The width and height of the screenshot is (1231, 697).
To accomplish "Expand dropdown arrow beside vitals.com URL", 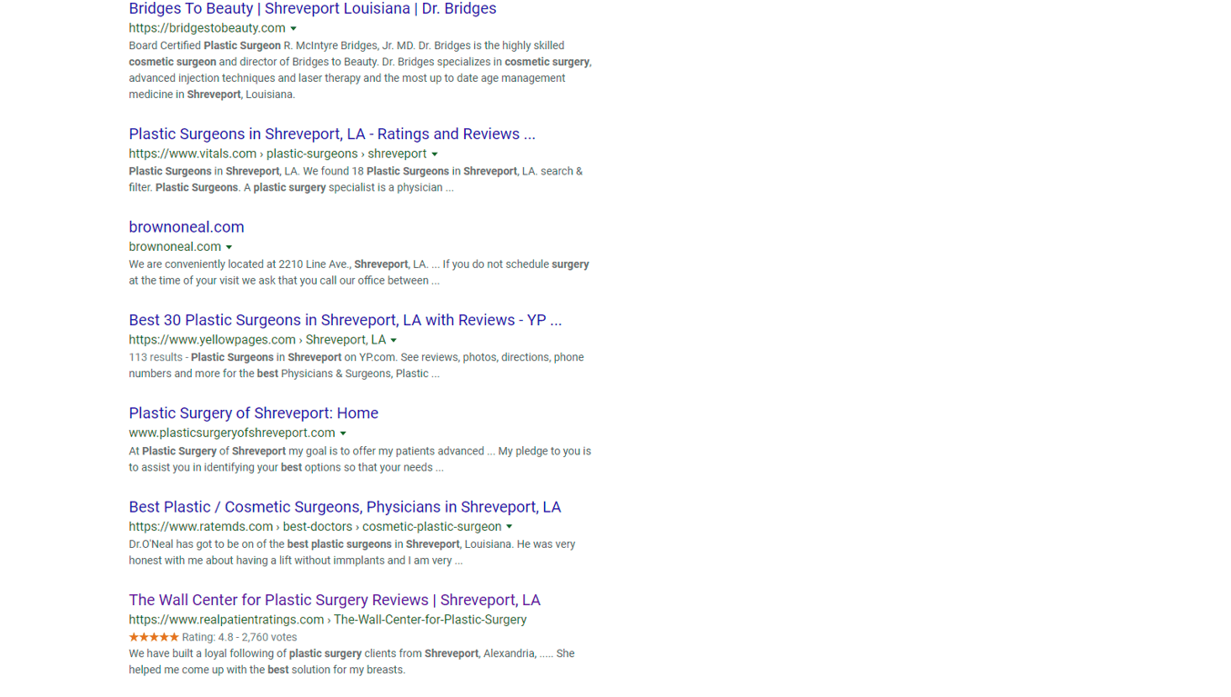I will [434, 154].
